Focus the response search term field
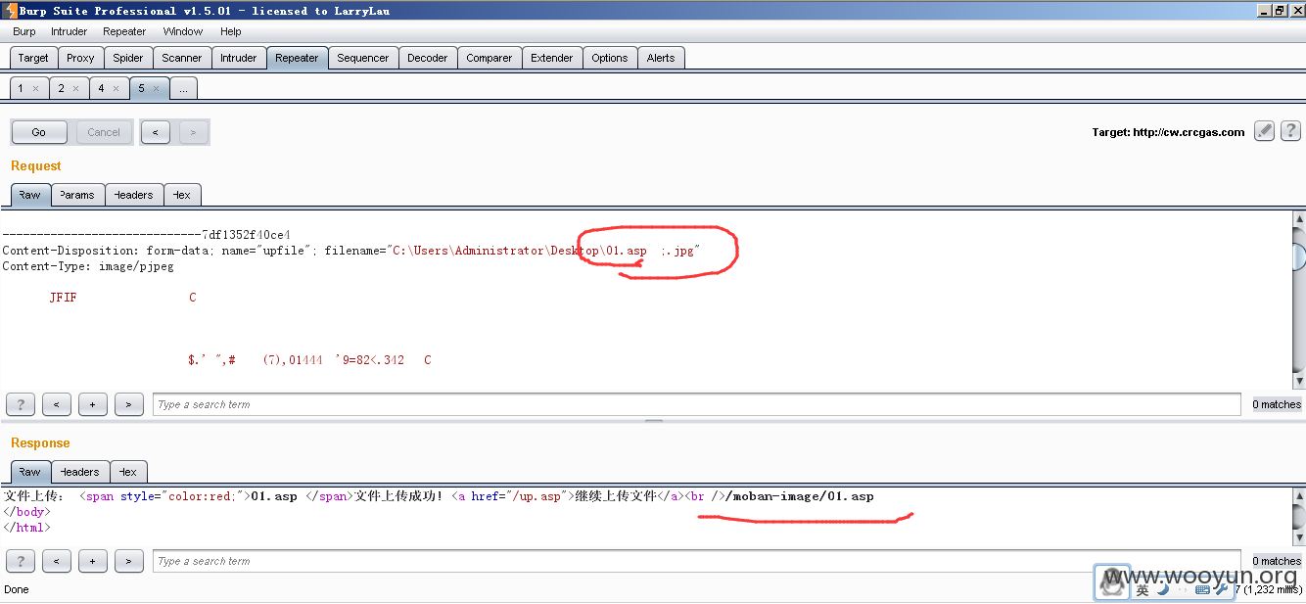This screenshot has height=604, width=1306. click(x=697, y=561)
